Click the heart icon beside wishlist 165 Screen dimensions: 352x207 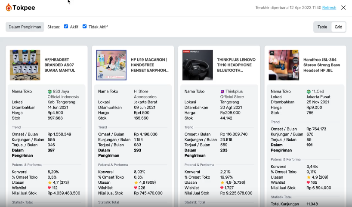tap(308, 182)
